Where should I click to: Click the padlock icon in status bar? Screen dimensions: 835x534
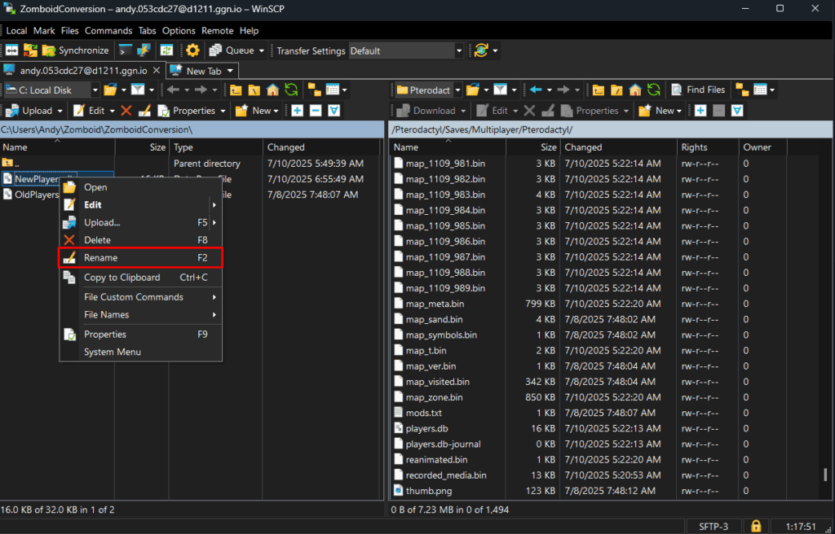point(756,526)
